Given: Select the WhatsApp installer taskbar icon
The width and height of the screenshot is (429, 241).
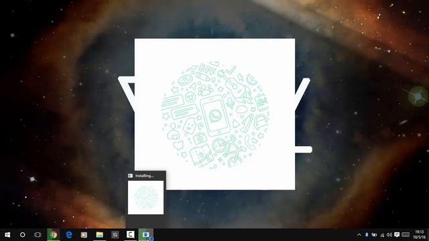Looking at the screenshot, I should click(x=146, y=235).
